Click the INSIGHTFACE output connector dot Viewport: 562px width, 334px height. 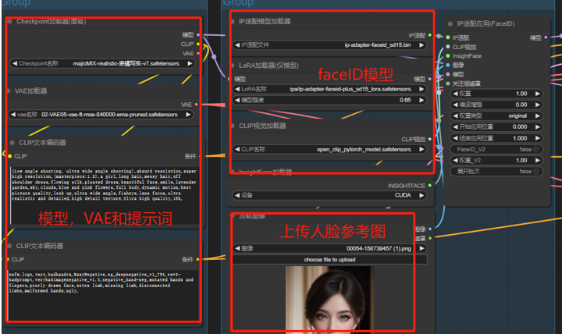(429, 186)
